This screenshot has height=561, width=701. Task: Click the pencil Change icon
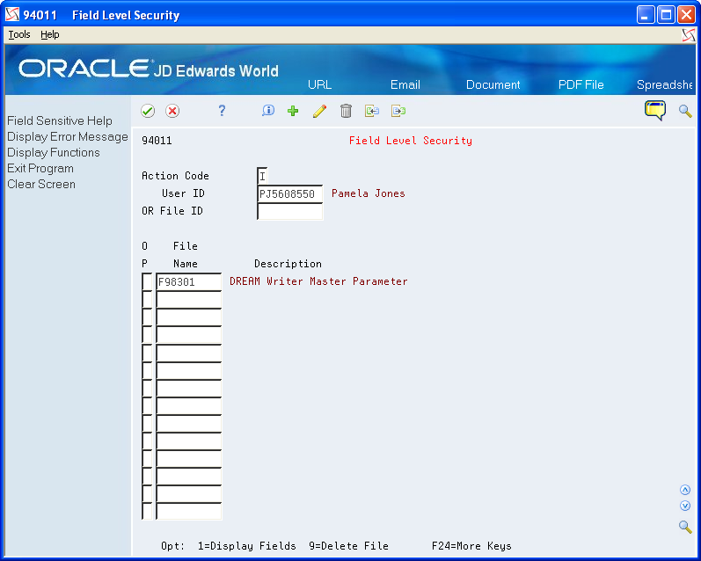[x=319, y=111]
